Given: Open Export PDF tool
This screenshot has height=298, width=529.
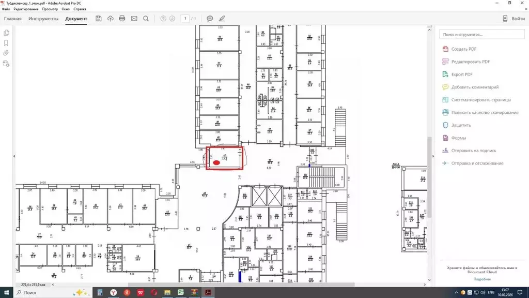Looking at the screenshot, I should point(457,74).
